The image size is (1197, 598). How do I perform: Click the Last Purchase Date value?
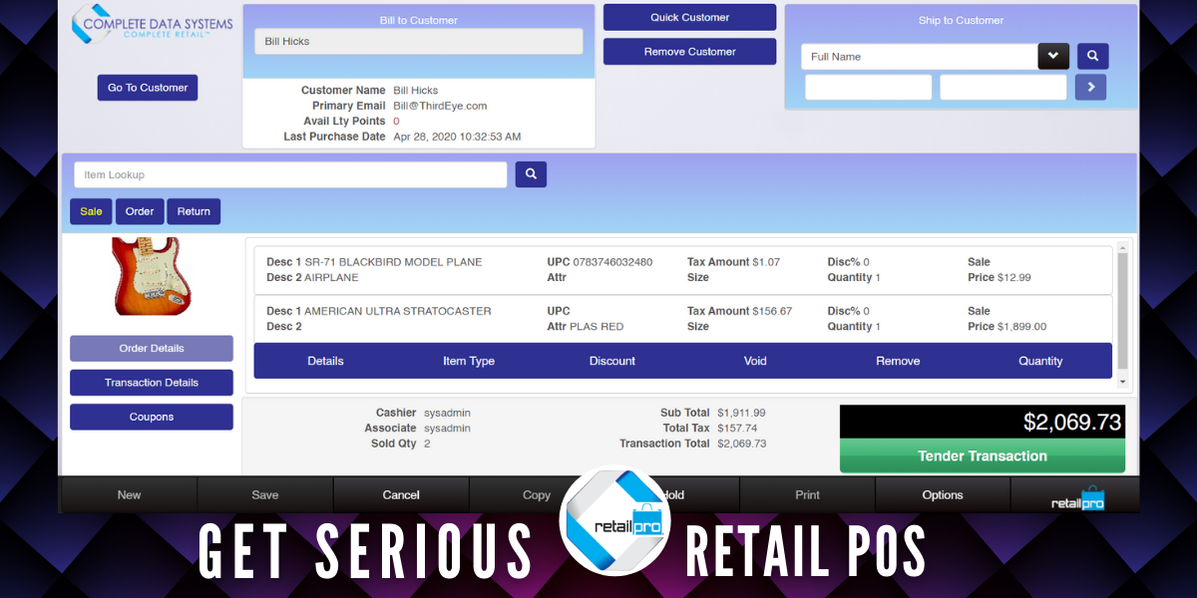click(x=457, y=137)
